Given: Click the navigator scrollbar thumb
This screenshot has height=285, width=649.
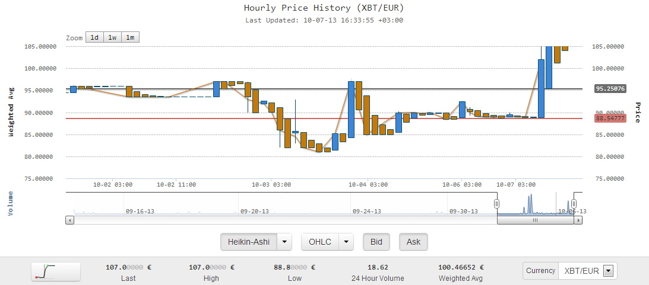Looking at the screenshot, I should [x=535, y=220].
